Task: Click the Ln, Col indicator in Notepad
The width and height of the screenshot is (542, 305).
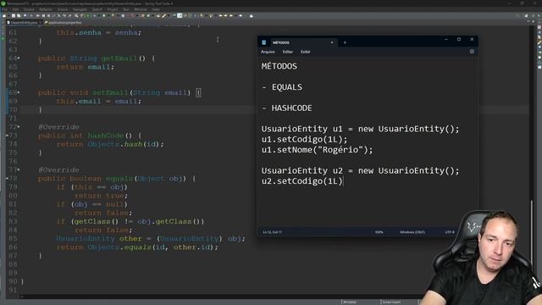Action: [273, 232]
